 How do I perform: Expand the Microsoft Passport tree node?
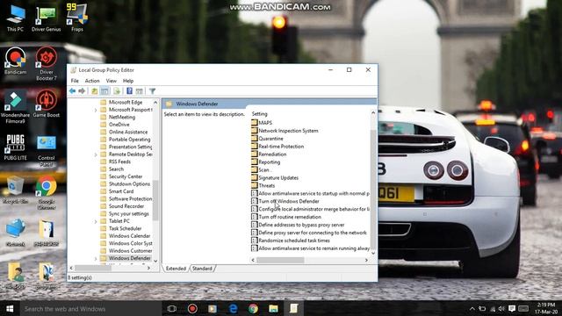point(96,110)
